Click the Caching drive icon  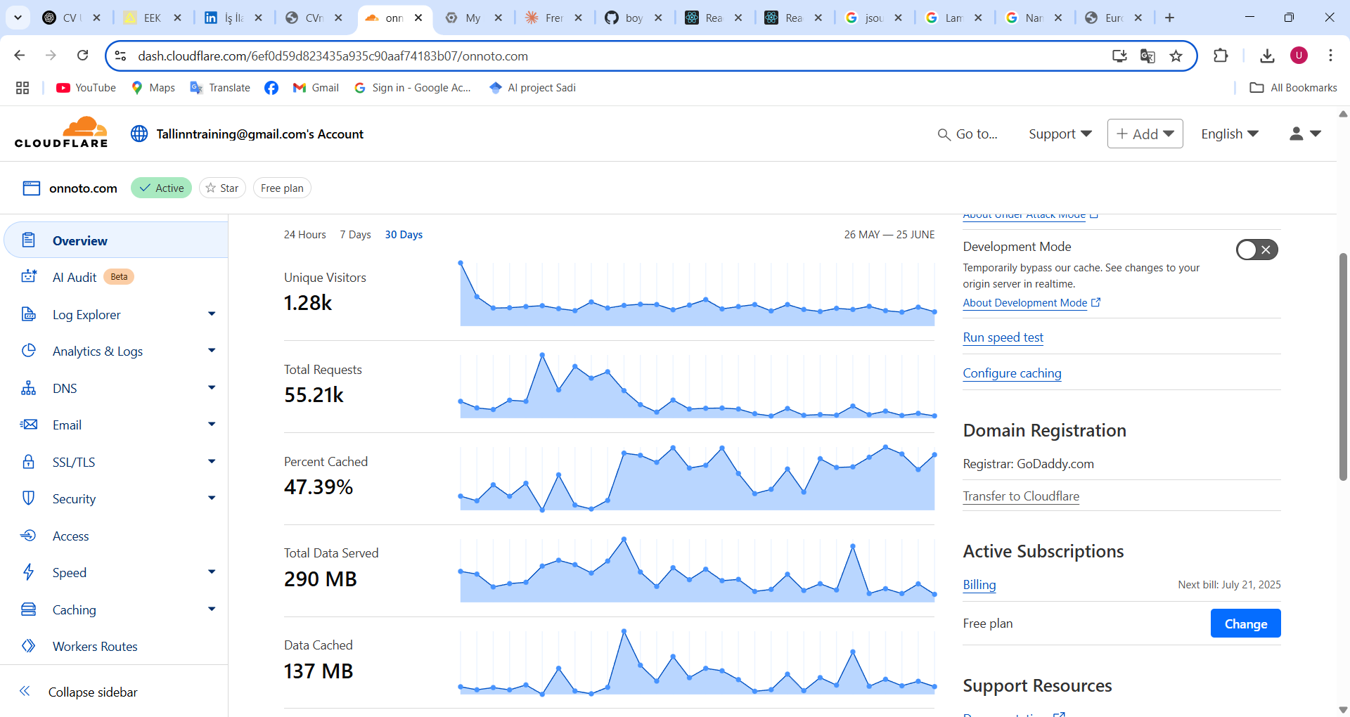(28, 609)
